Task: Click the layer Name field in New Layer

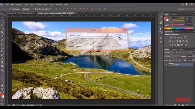Action: (94, 35)
